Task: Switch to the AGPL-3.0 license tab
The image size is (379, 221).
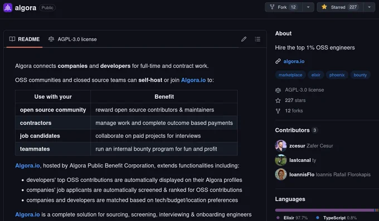Action: [72, 39]
